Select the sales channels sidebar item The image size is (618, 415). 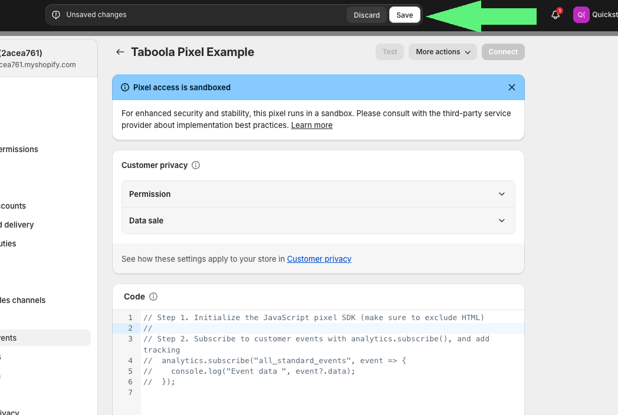pos(22,300)
